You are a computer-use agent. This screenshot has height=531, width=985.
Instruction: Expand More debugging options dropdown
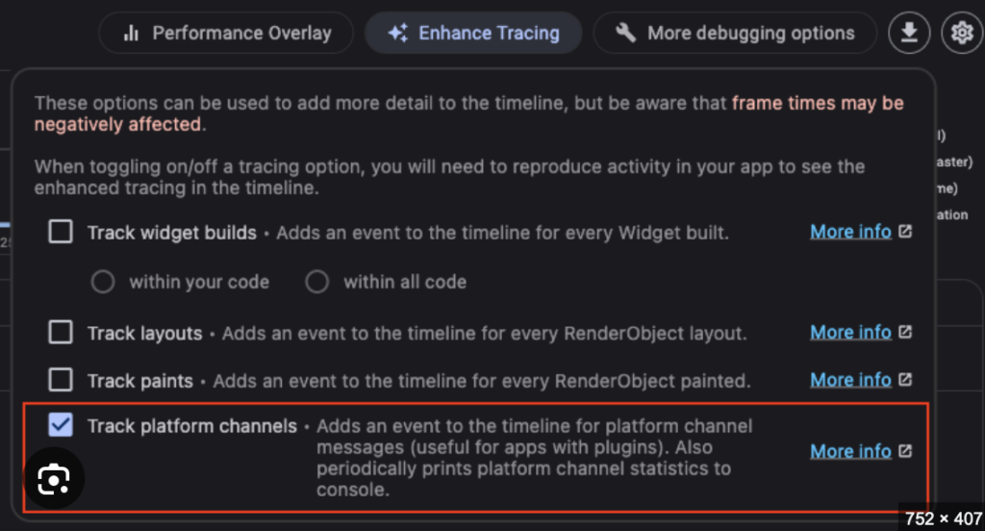click(736, 34)
